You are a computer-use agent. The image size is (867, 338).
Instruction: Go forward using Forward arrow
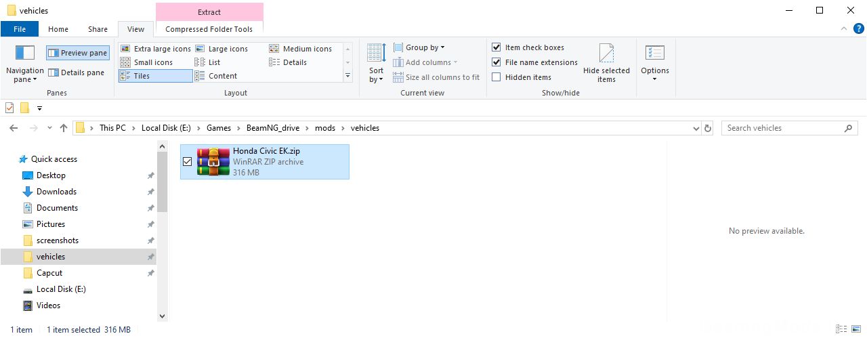click(34, 128)
